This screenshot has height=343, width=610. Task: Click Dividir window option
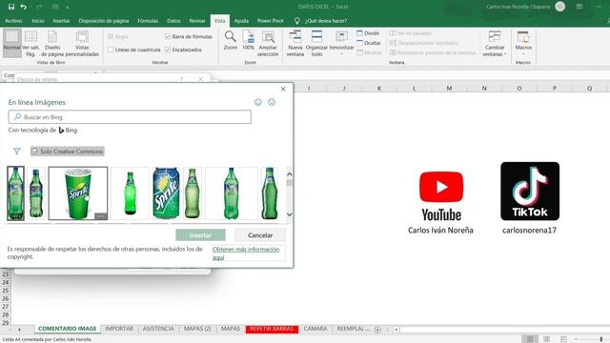click(x=368, y=33)
